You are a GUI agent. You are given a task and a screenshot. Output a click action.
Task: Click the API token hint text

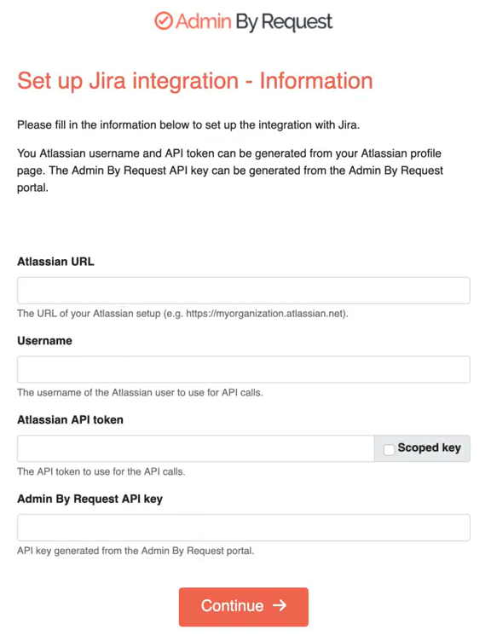coord(101,471)
